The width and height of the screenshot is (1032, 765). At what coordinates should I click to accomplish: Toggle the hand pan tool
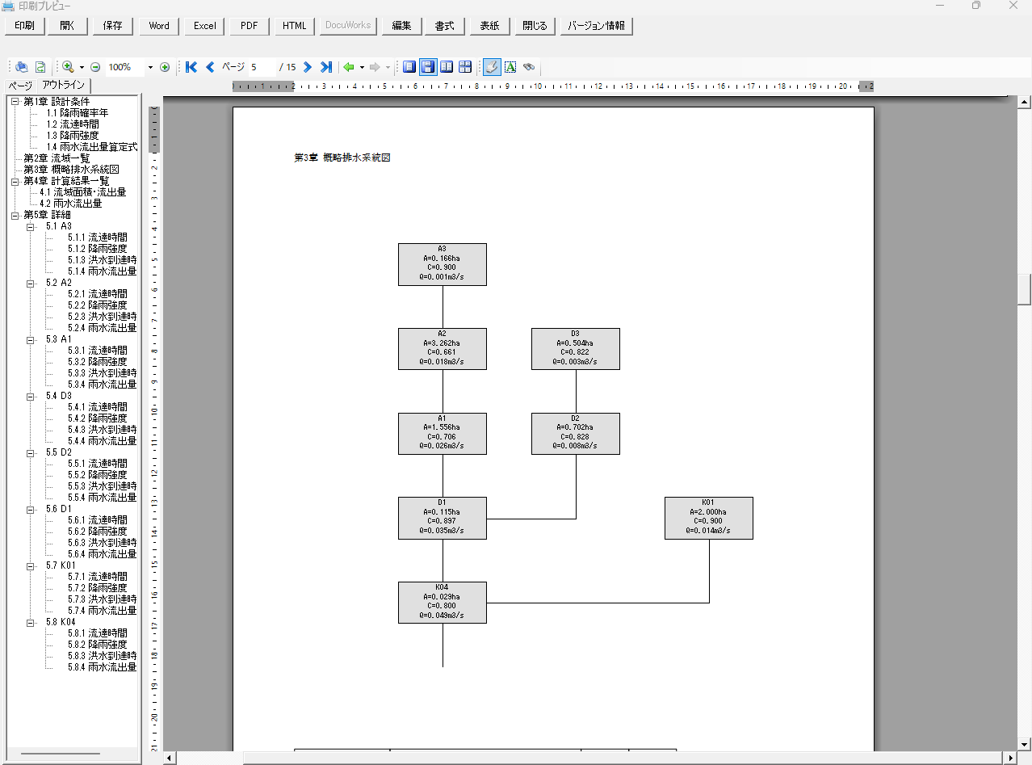(x=491, y=67)
